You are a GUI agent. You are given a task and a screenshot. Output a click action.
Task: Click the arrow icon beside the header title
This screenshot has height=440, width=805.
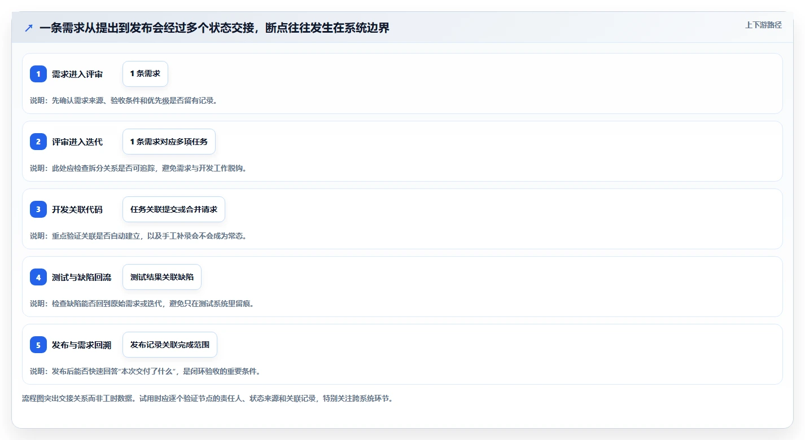[29, 28]
